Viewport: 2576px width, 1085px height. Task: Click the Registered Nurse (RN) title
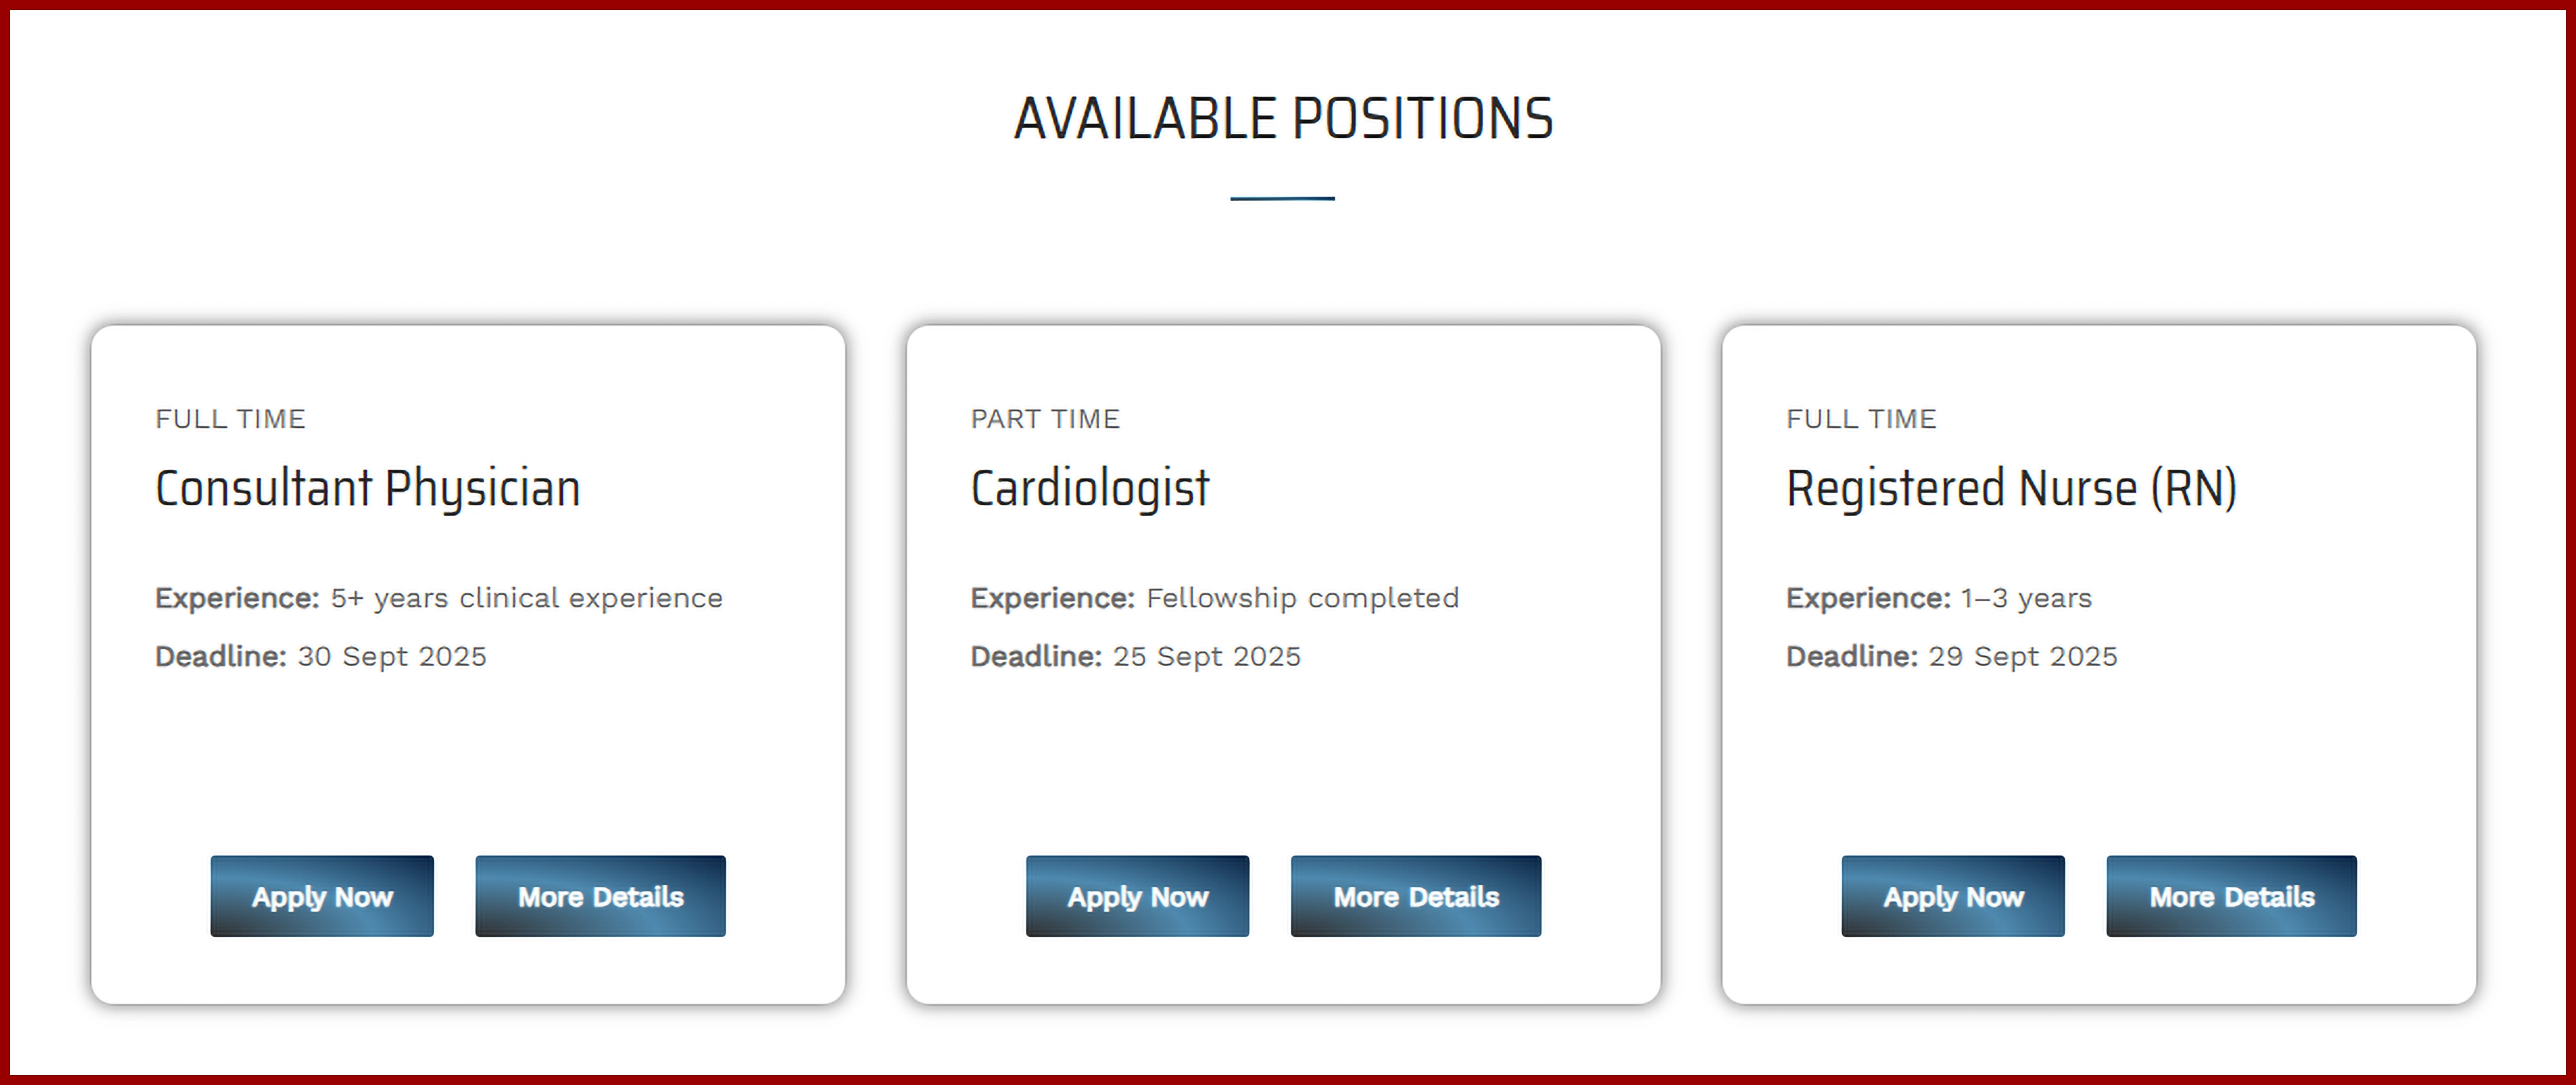pos(2011,488)
